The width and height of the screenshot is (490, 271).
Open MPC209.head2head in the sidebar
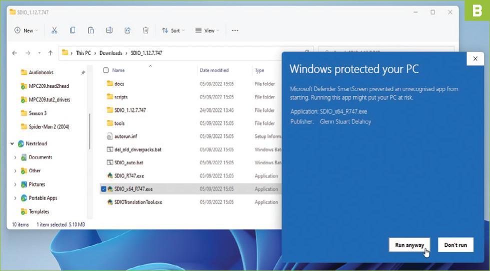pos(49,86)
